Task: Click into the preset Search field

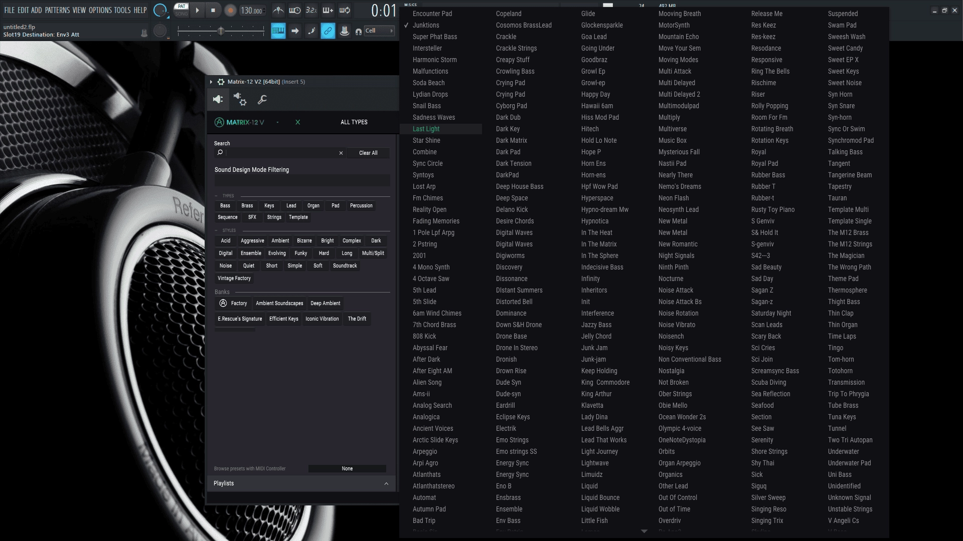Action: click(281, 153)
